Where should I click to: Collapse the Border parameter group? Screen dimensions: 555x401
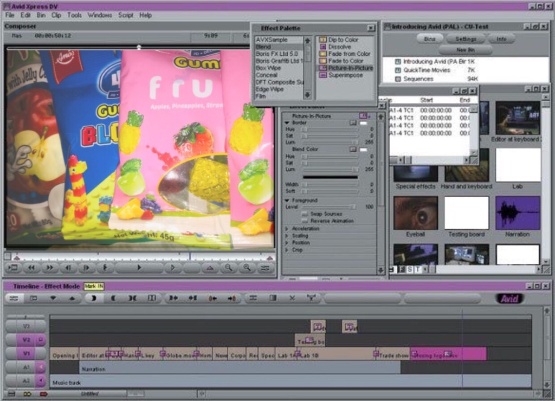point(287,123)
